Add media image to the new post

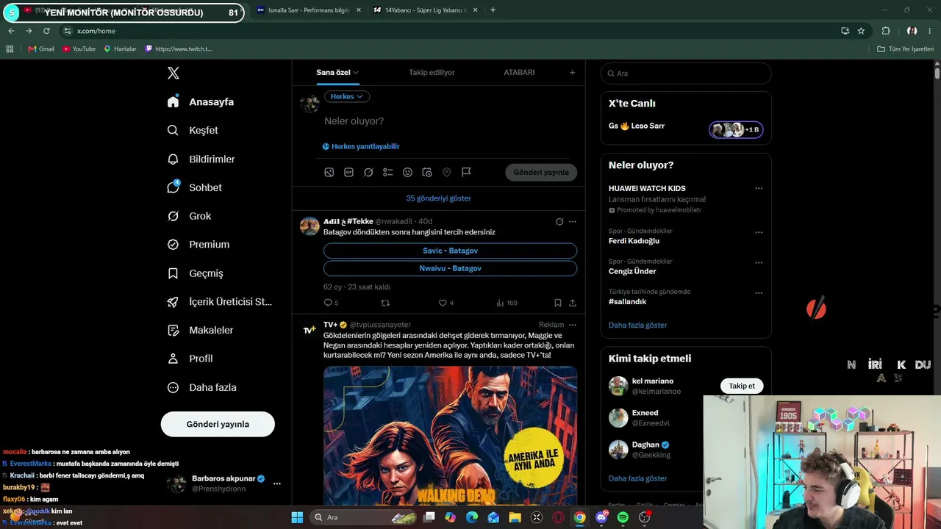click(329, 172)
